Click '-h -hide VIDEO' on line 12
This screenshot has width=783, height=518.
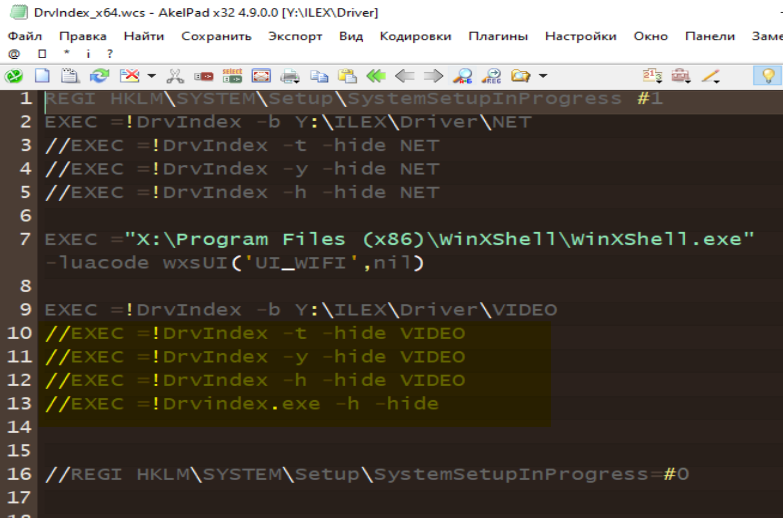click(374, 380)
